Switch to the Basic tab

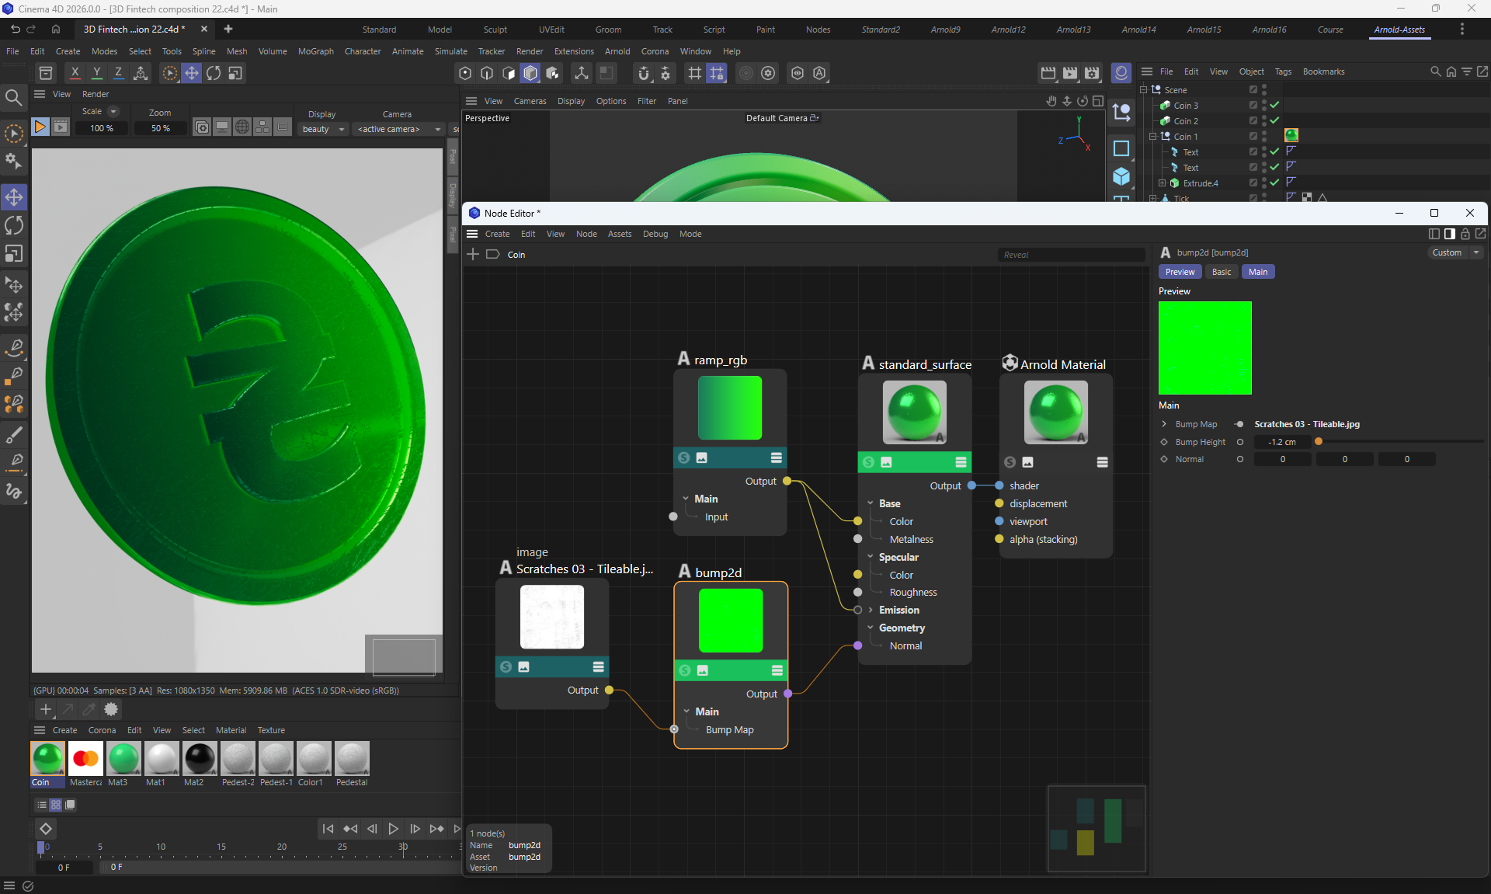(1222, 272)
